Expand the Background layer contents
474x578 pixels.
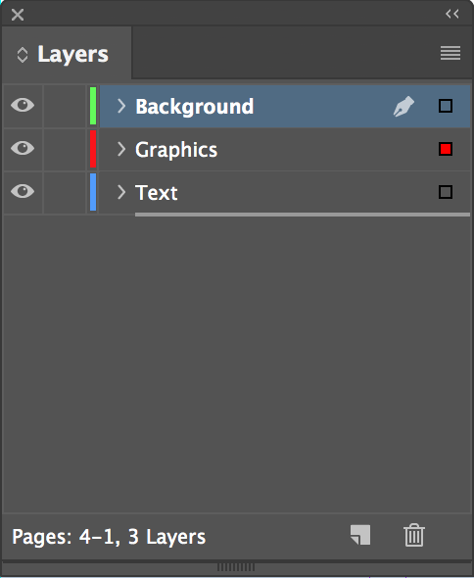(x=121, y=106)
